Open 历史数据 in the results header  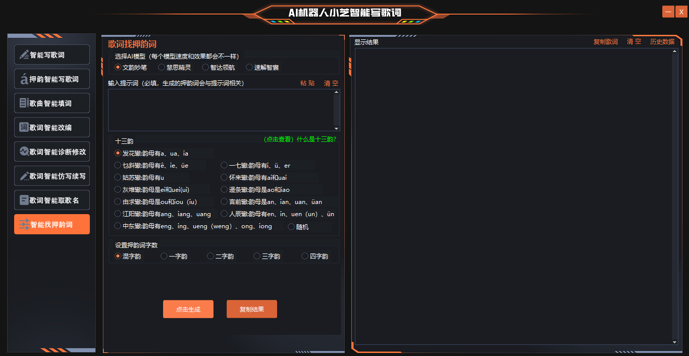coord(662,42)
